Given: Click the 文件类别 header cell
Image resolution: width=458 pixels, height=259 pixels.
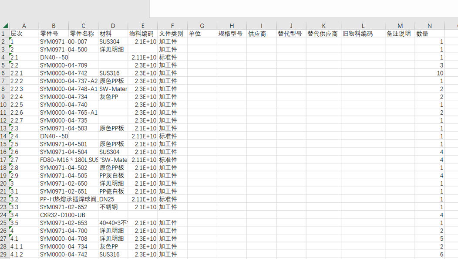Looking at the screenshot, I should click(x=172, y=34).
